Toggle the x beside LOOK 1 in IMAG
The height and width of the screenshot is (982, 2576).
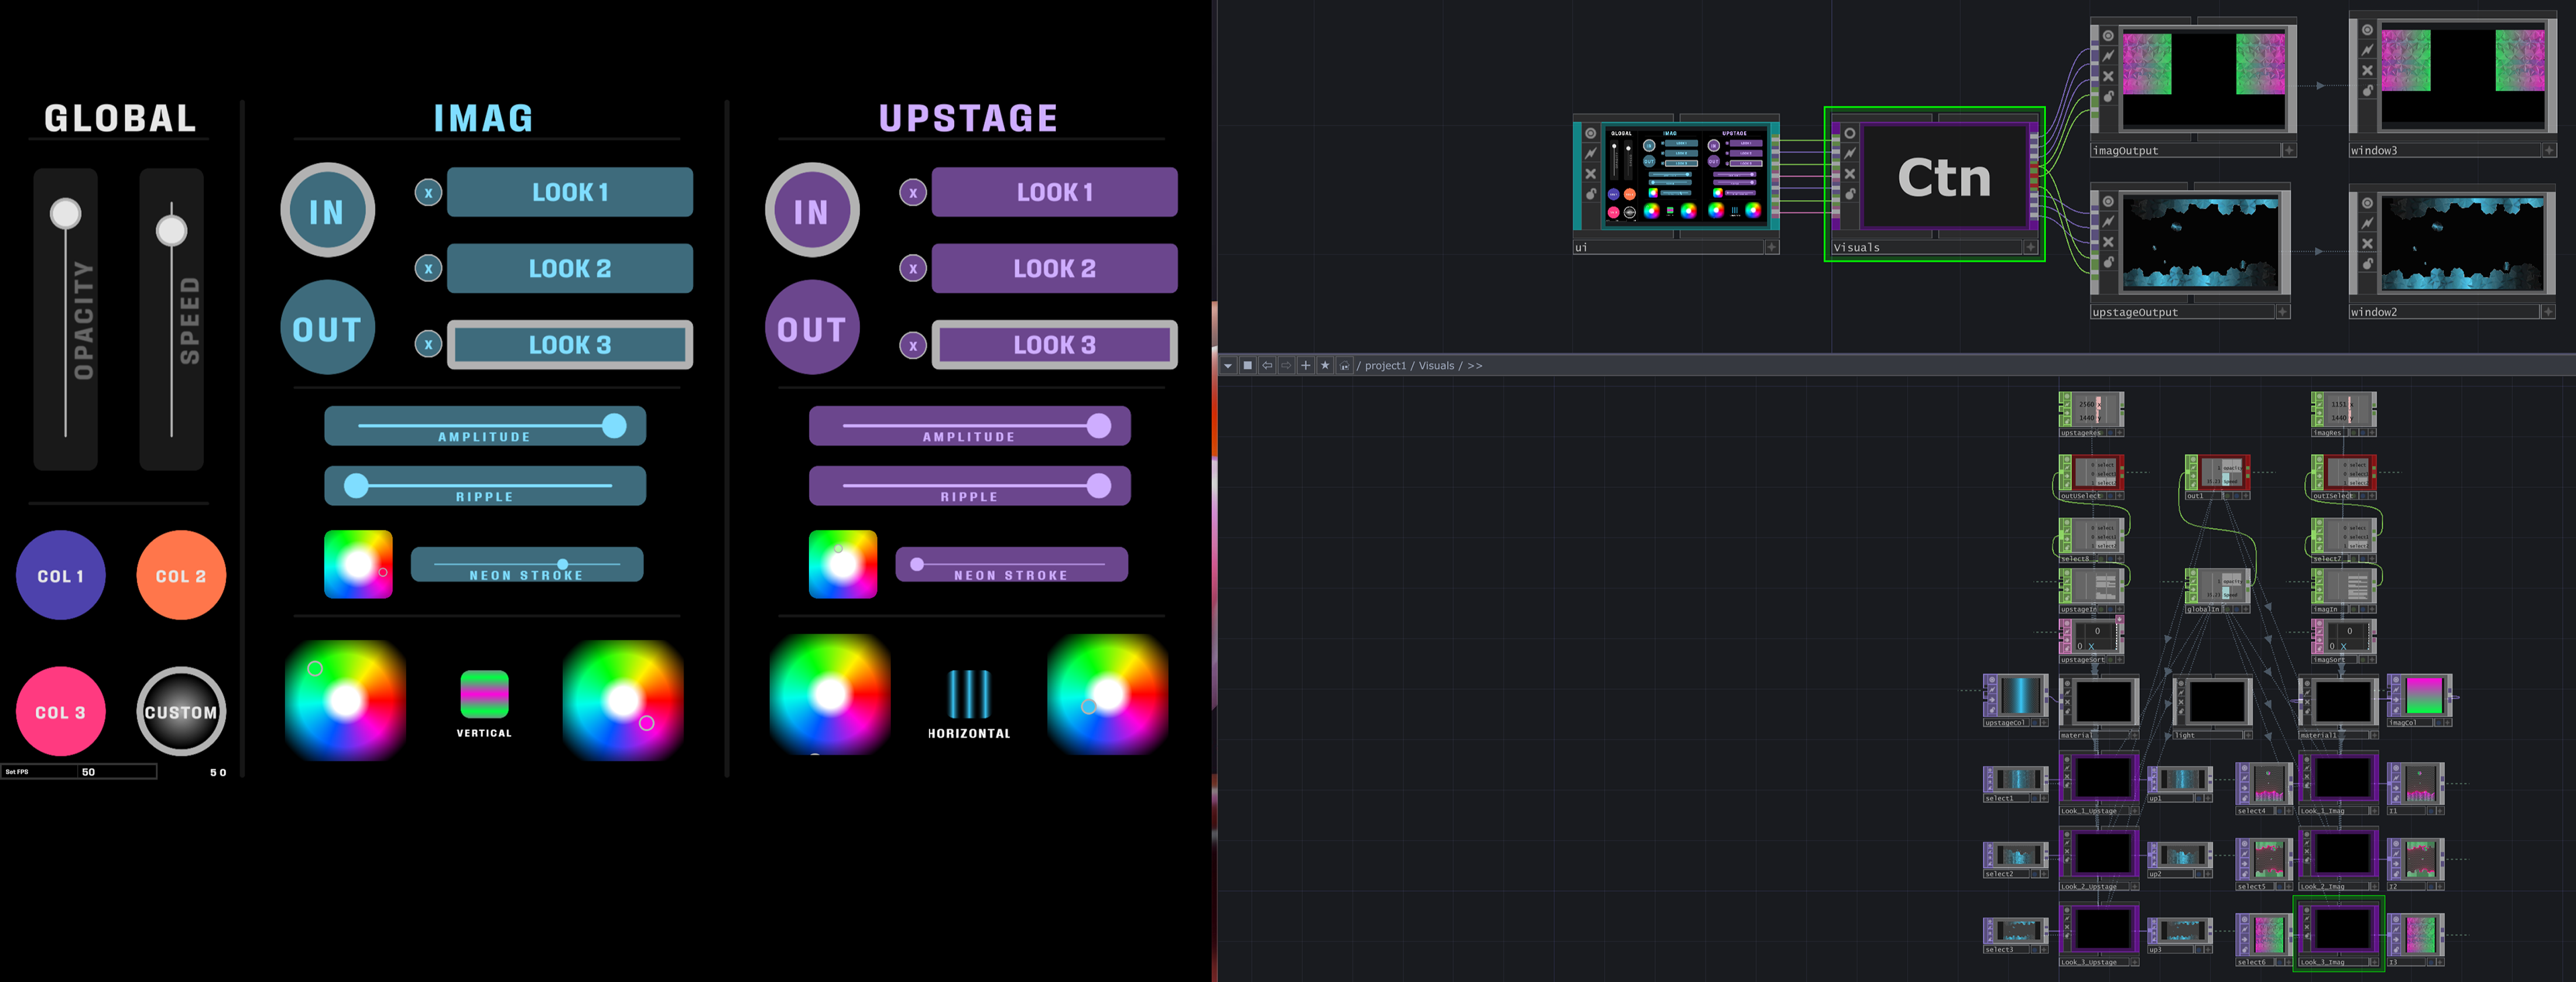[x=428, y=193]
